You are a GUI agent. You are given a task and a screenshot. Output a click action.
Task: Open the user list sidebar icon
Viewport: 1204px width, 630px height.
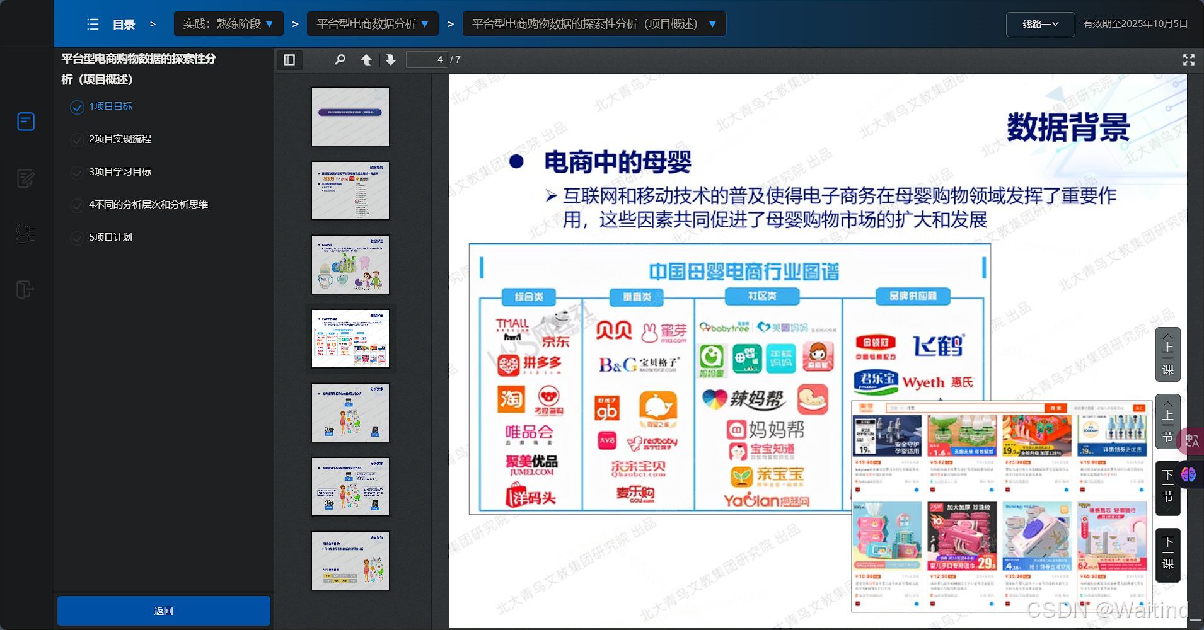point(26,234)
